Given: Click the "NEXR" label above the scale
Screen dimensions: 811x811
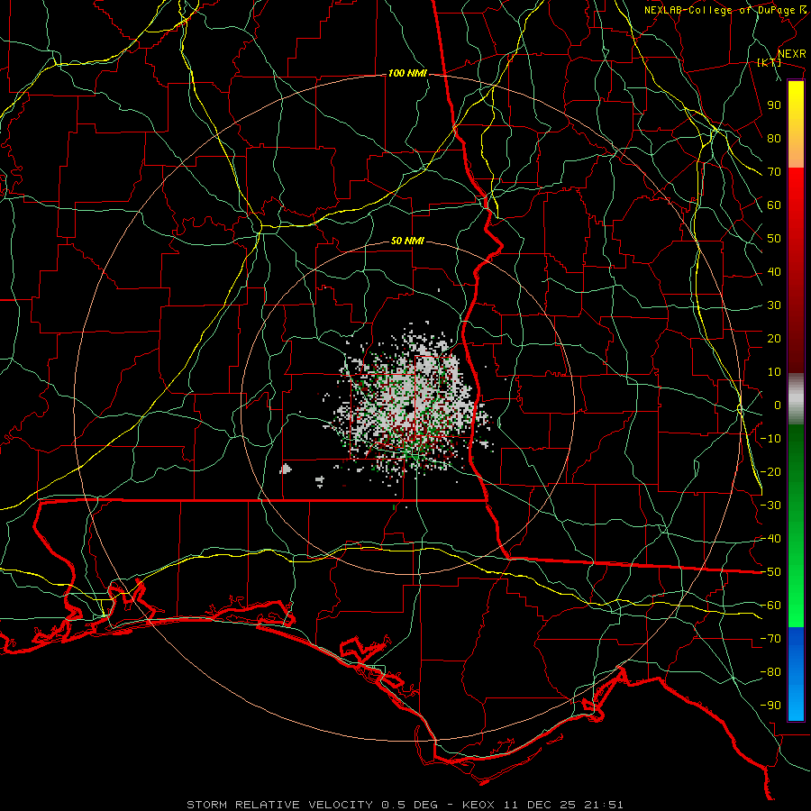Looking at the screenshot, I should tap(792, 54).
